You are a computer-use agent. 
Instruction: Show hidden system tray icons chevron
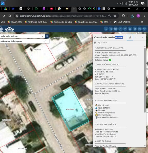coord(117,3)
